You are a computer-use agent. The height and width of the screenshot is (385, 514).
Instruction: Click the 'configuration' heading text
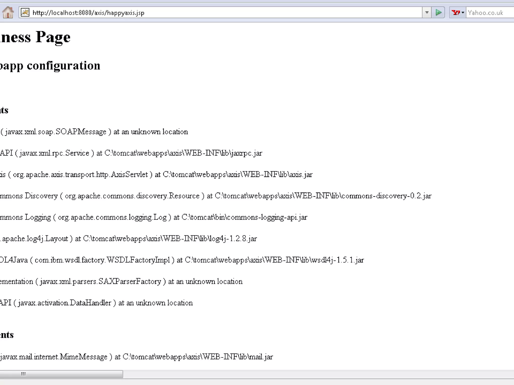pos(63,66)
